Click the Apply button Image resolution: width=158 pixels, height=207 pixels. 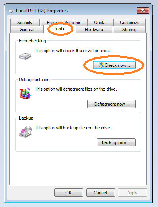132,193
